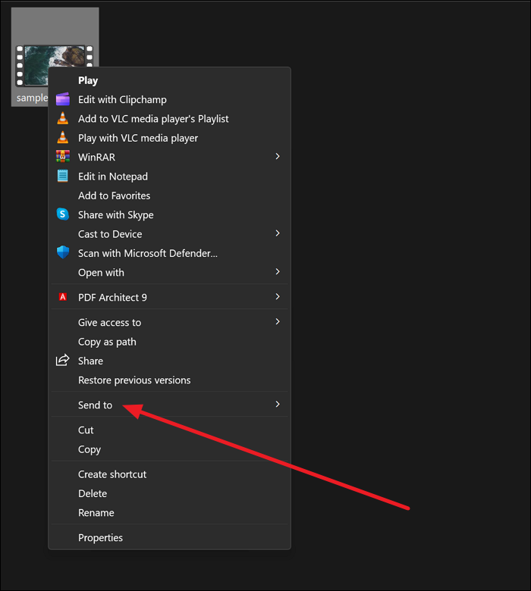Click the Clipchamp icon in context menu
531x591 pixels.
click(63, 99)
